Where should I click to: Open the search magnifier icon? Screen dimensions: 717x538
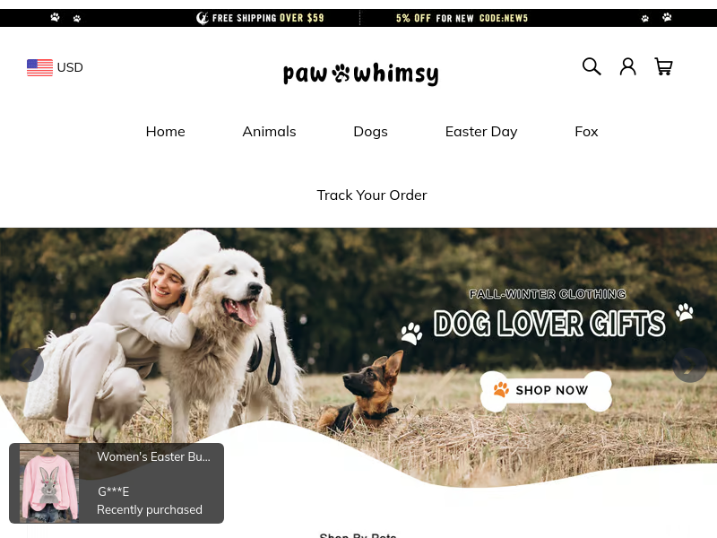point(592,66)
